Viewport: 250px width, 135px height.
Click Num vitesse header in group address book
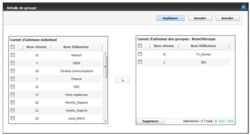(x=164, y=46)
